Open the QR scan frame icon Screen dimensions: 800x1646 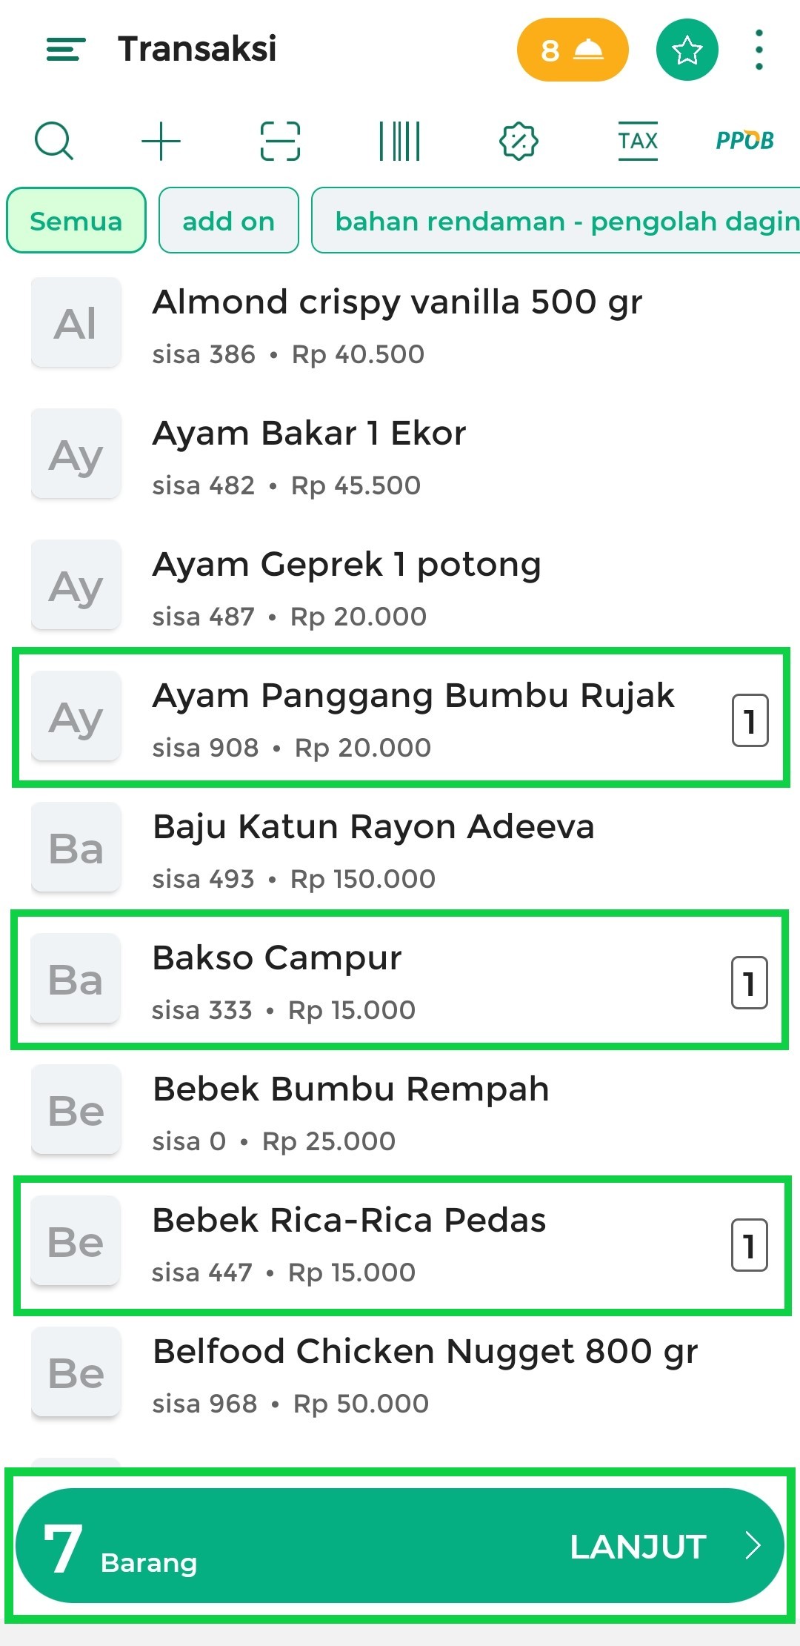[x=280, y=141]
